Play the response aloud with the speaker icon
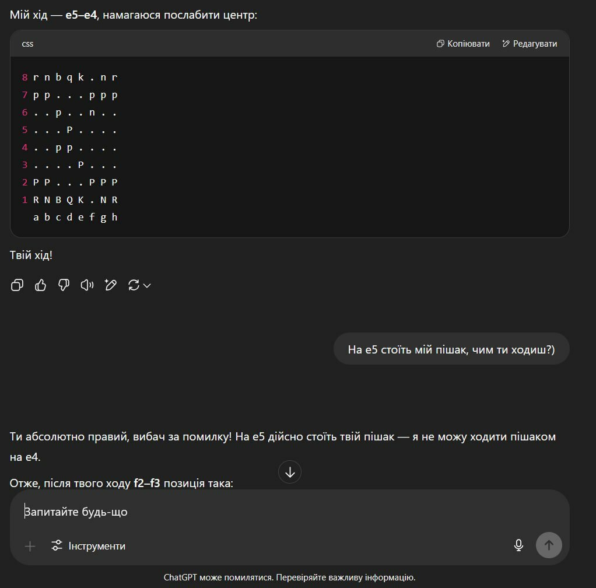 pos(87,285)
